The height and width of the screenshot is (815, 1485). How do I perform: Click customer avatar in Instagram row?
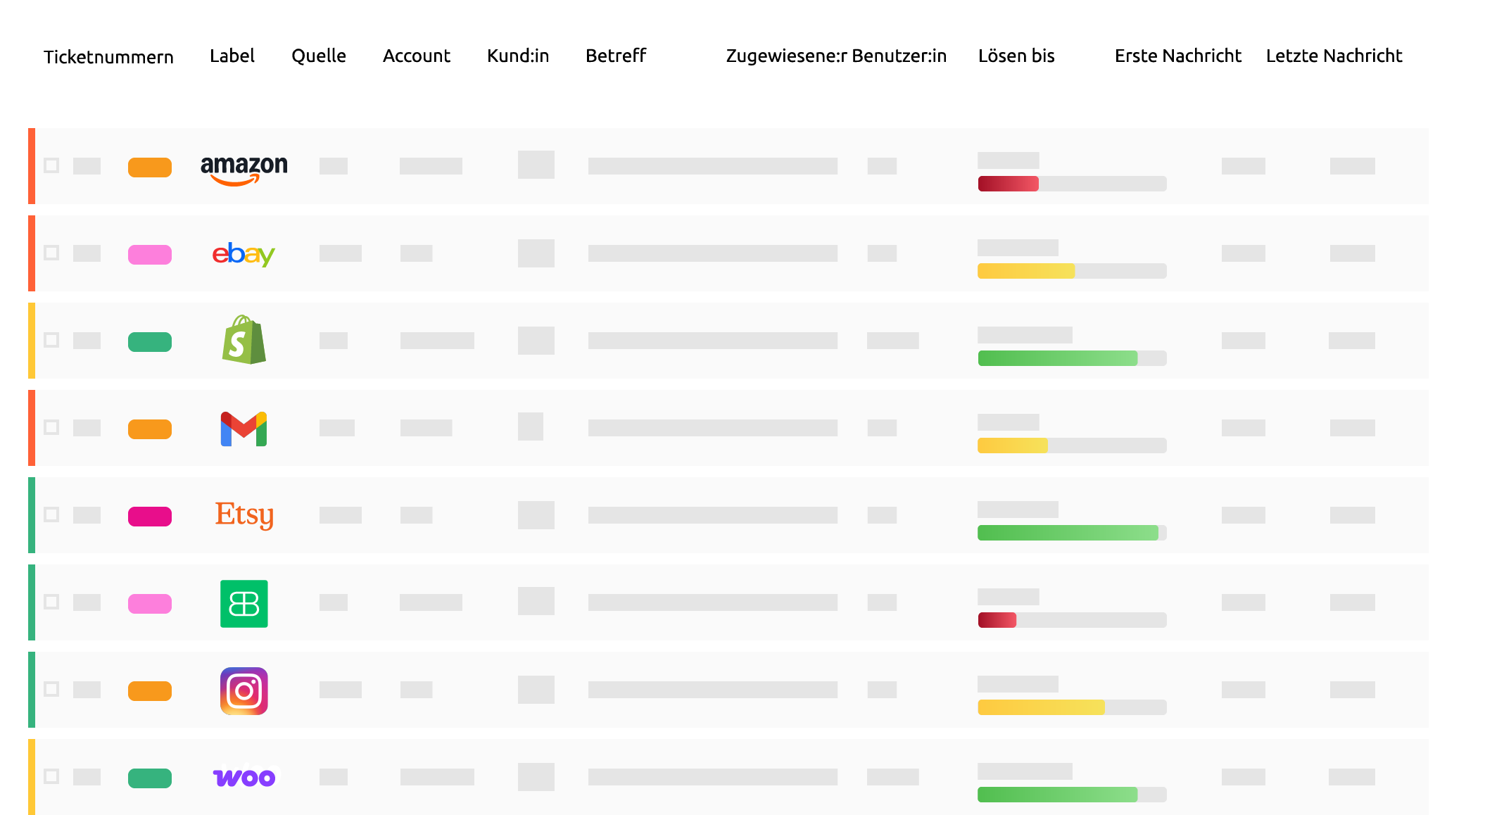[536, 690]
